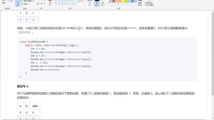Choose the gold color swatch
214x120 pixels.
pyautogui.click(x=120, y=1)
